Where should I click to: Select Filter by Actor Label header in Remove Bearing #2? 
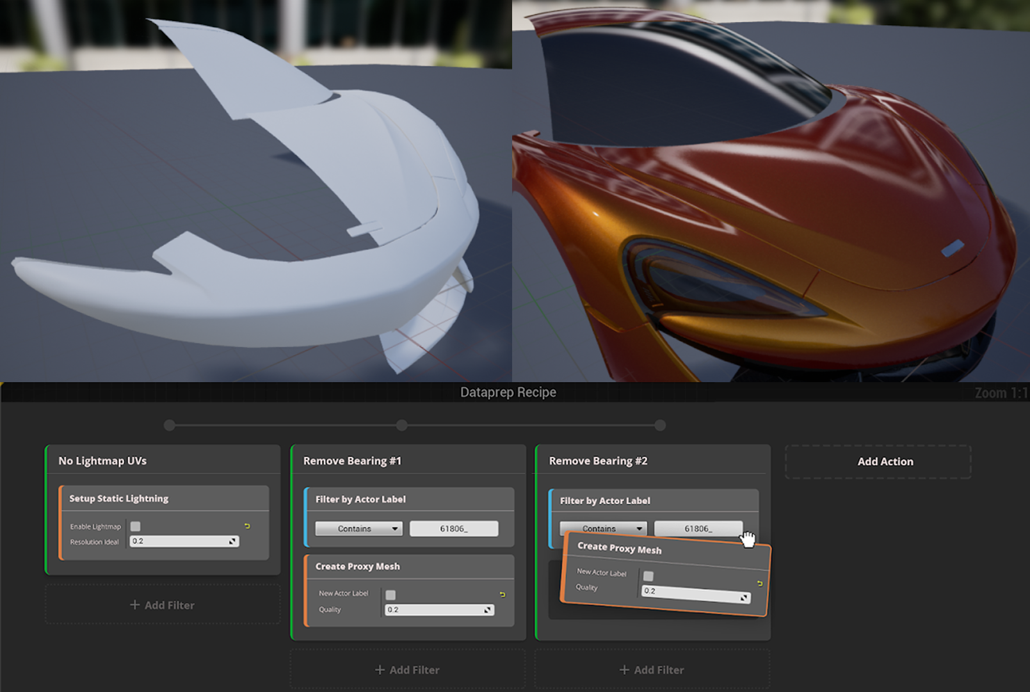pos(605,501)
